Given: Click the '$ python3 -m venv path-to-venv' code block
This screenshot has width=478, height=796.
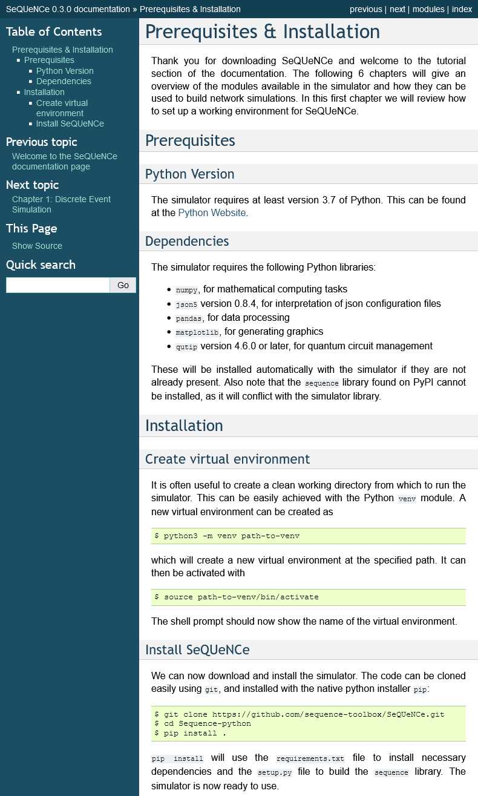Looking at the screenshot, I should [x=309, y=536].
